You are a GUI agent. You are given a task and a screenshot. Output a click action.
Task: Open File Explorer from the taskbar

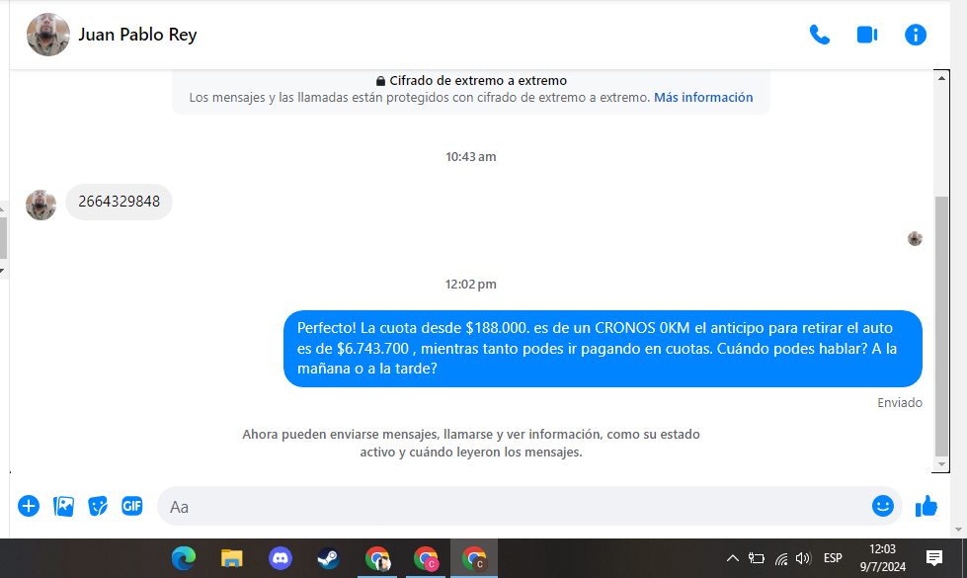231,558
